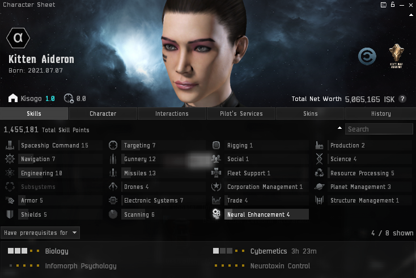Click the Drones skill group icon
This screenshot has height=278, width=416.
click(113, 187)
